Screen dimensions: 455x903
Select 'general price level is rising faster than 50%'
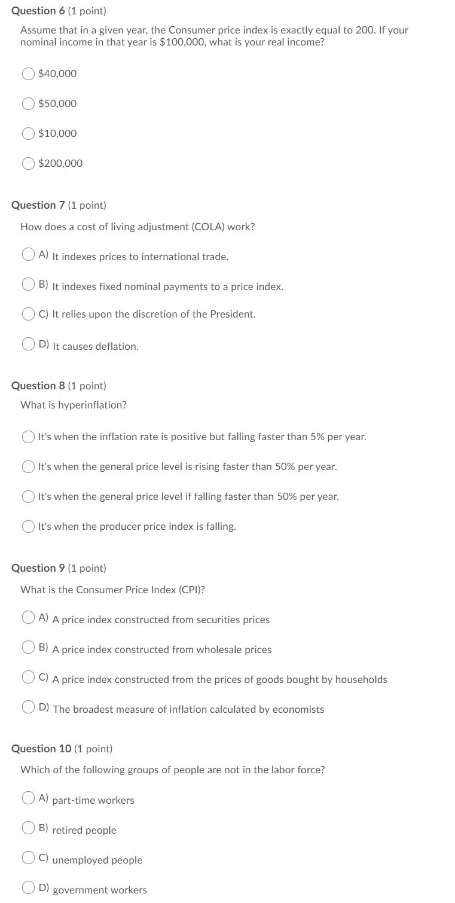[x=28, y=466]
